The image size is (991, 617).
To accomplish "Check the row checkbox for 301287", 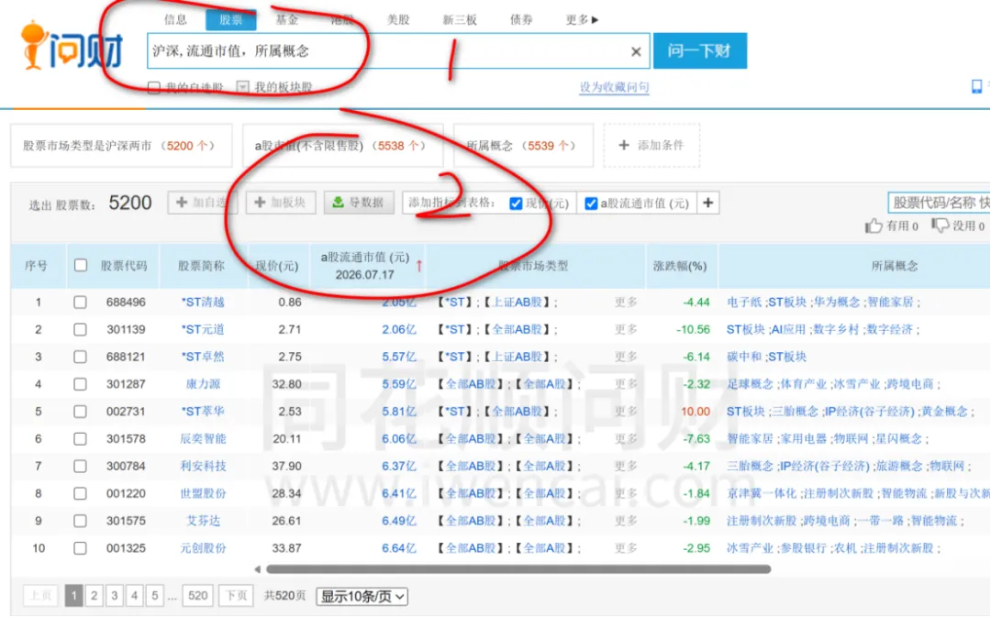I will [x=80, y=384].
